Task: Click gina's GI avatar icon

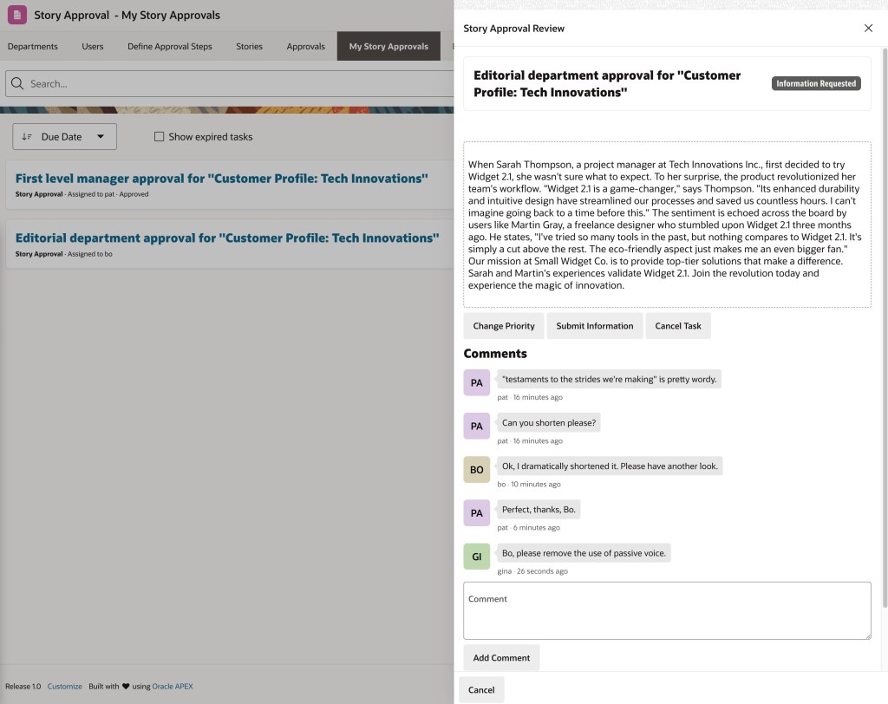Action: coord(477,557)
